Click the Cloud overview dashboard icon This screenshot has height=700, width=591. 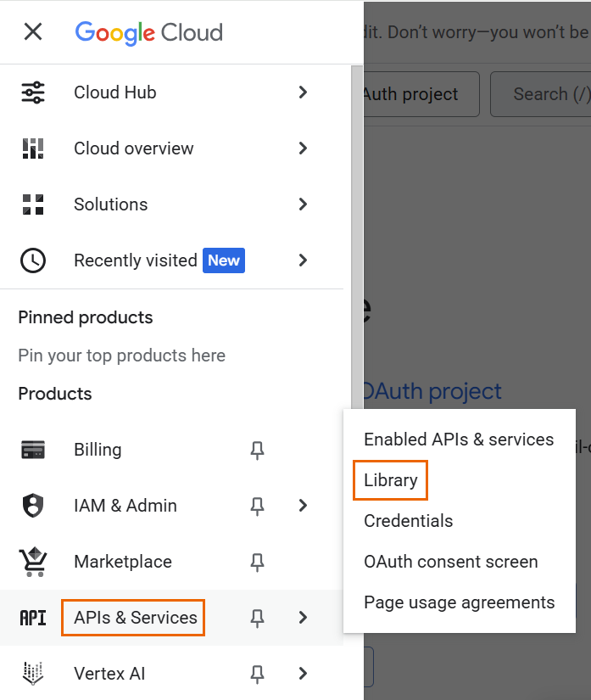(x=33, y=148)
